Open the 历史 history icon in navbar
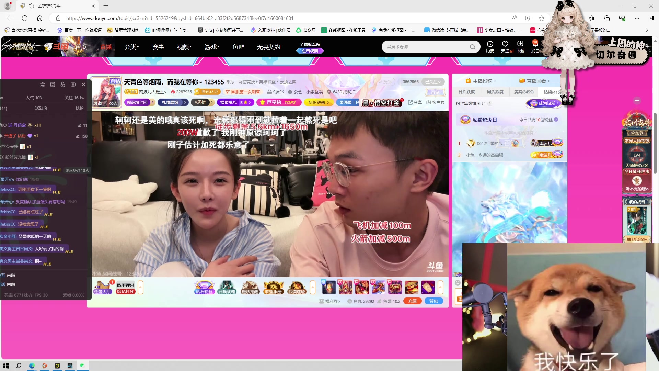 click(x=490, y=46)
